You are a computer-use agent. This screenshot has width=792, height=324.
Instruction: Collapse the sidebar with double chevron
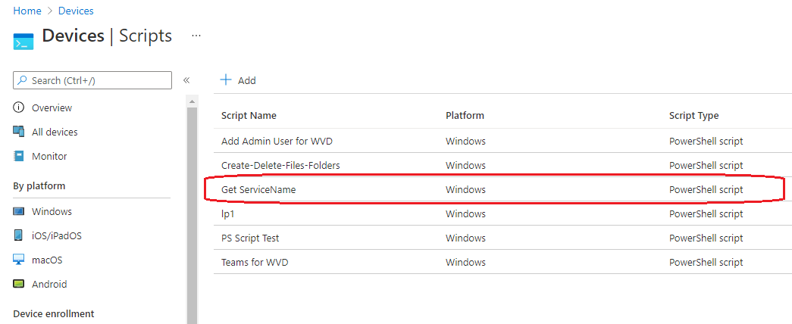click(x=186, y=80)
